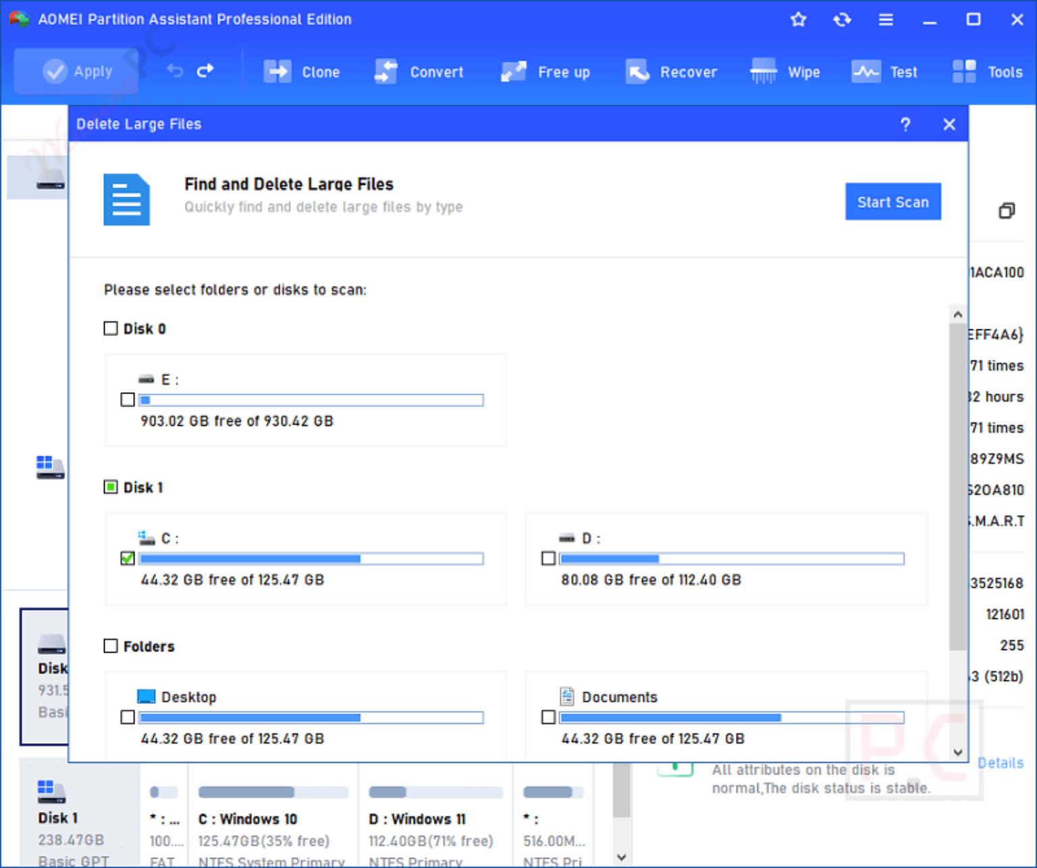
Task: Open the Recover tool
Action: coord(670,72)
